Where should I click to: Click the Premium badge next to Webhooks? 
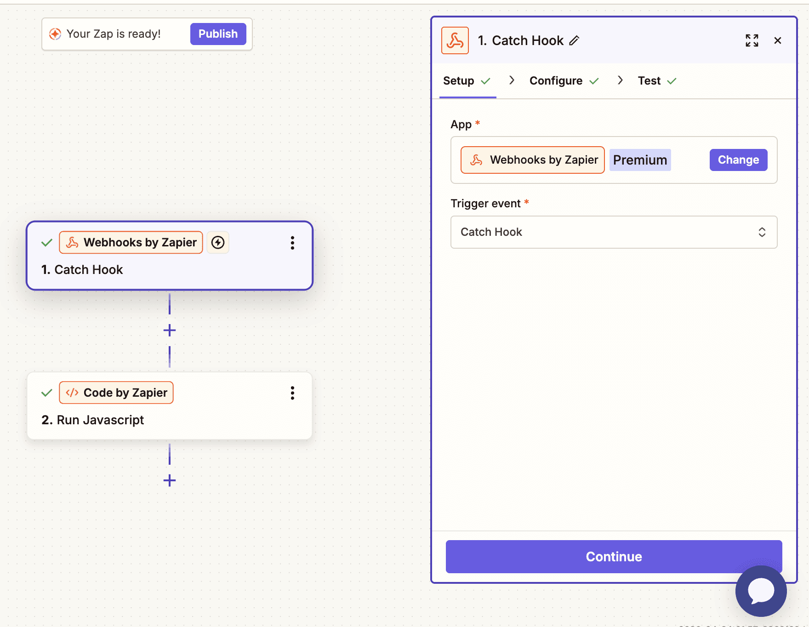click(640, 160)
